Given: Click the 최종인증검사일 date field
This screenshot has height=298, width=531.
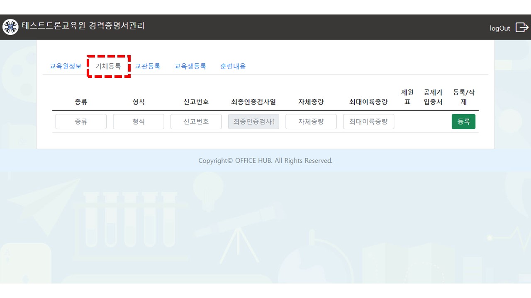Looking at the screenshot, I should coord(253,122).
